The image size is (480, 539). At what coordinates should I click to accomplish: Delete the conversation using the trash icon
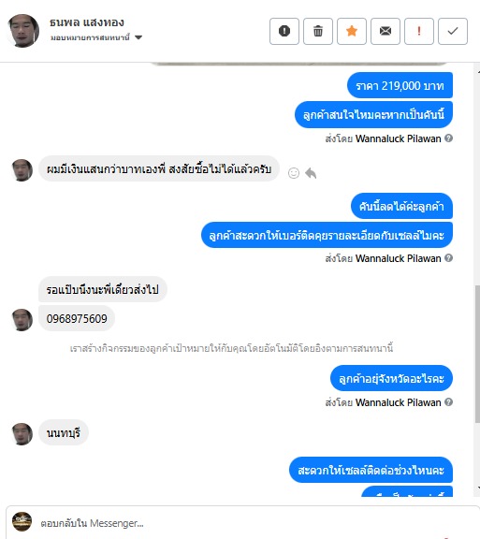coord(318,31)
